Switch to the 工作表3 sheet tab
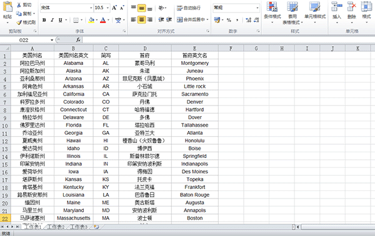Image resolution: width=375 pixels, height=236 pixels. [79, 227]
